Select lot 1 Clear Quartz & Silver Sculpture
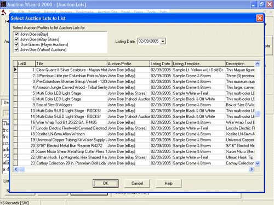The width and height of the screenshot is (274, 205). [x=71, y=70]
